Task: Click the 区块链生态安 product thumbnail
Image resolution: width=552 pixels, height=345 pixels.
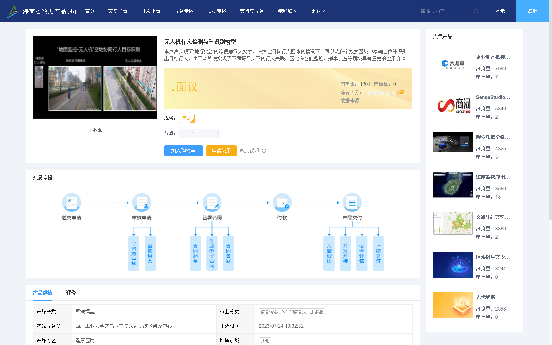Action: pos(453,265)
